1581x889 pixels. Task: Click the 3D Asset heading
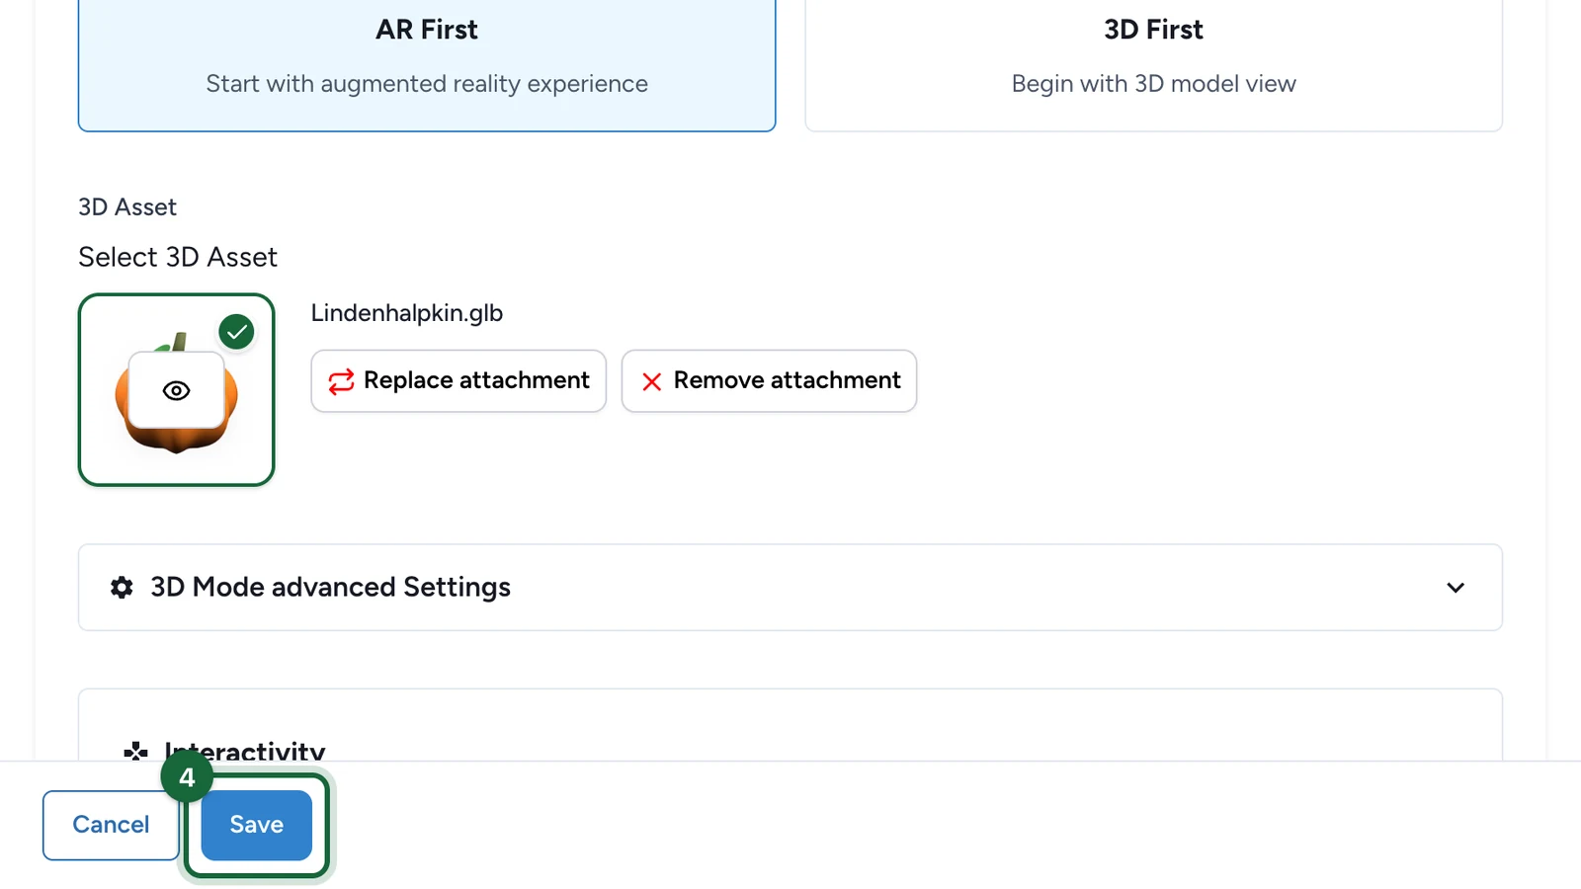pos(127,206)
